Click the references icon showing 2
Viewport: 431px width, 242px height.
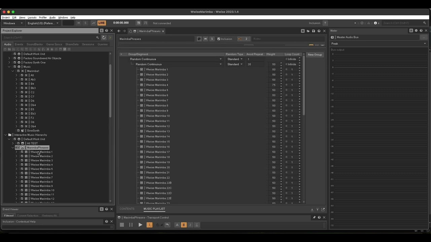(x=243, y=39)
